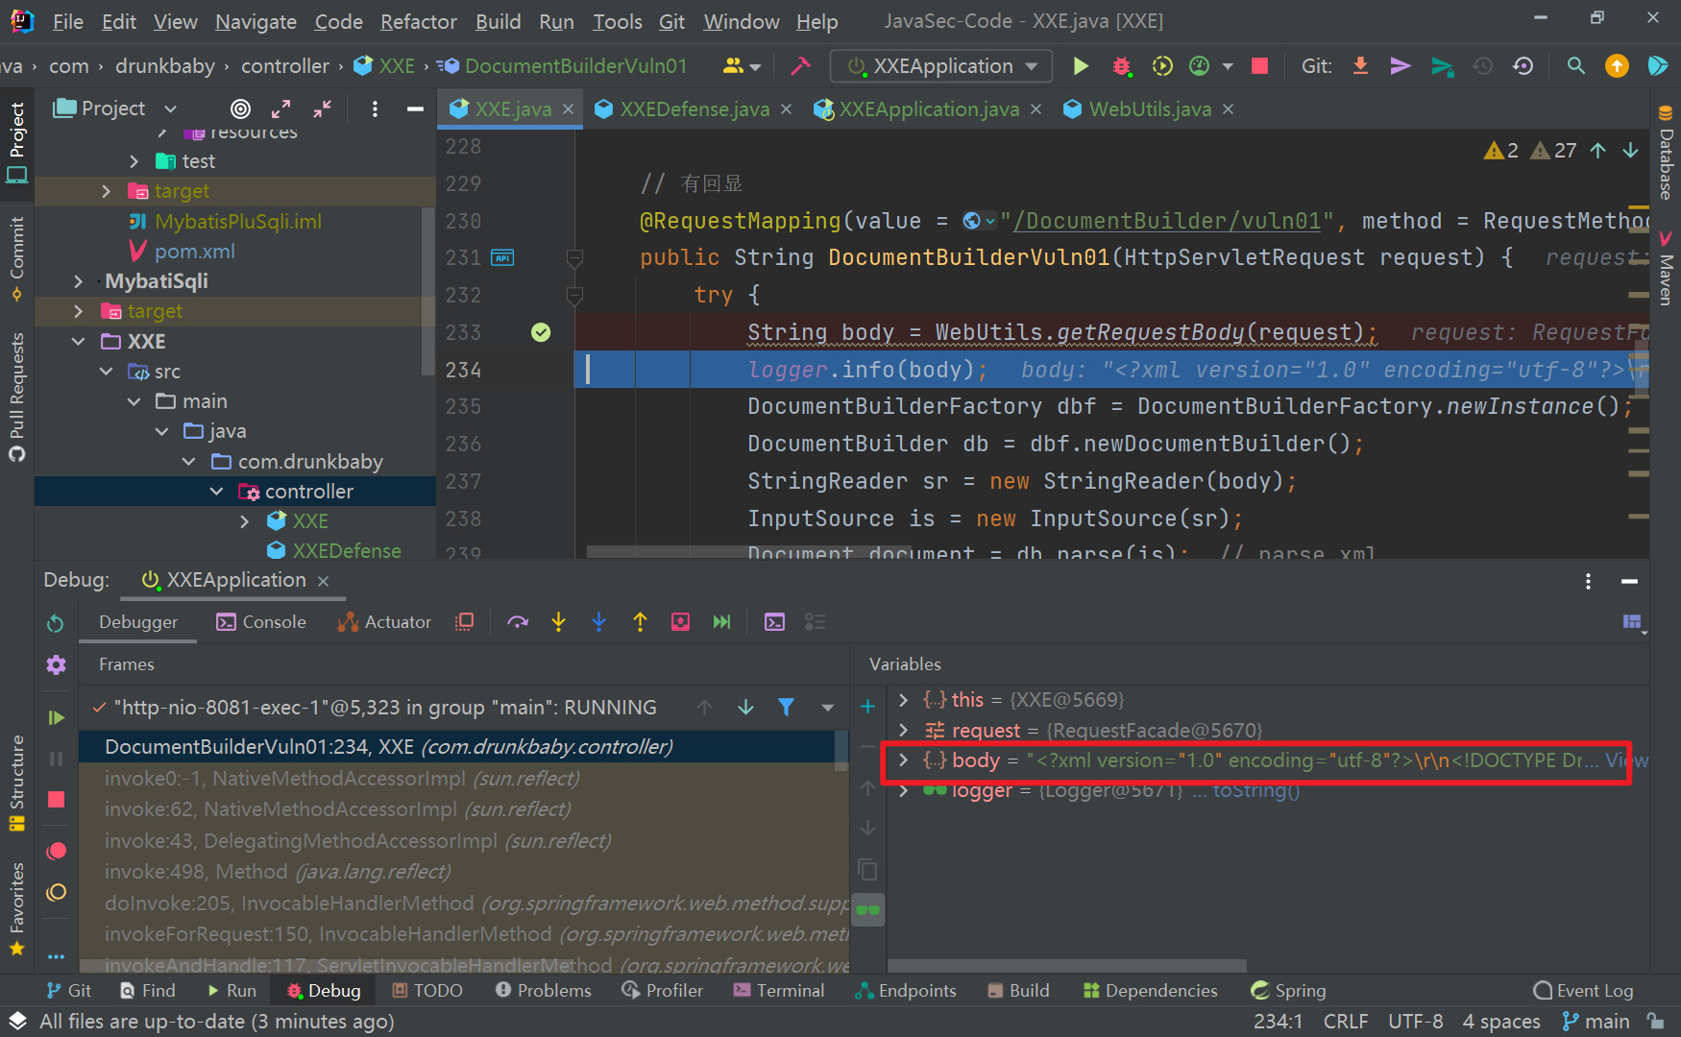Click View link on the body variable

tap(1625, 760)
